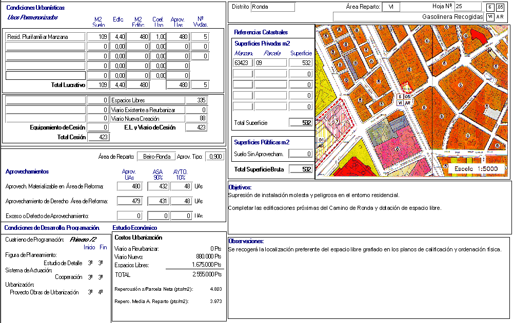Click the Coef. Uso field showing 1,00

pos(158,37)
